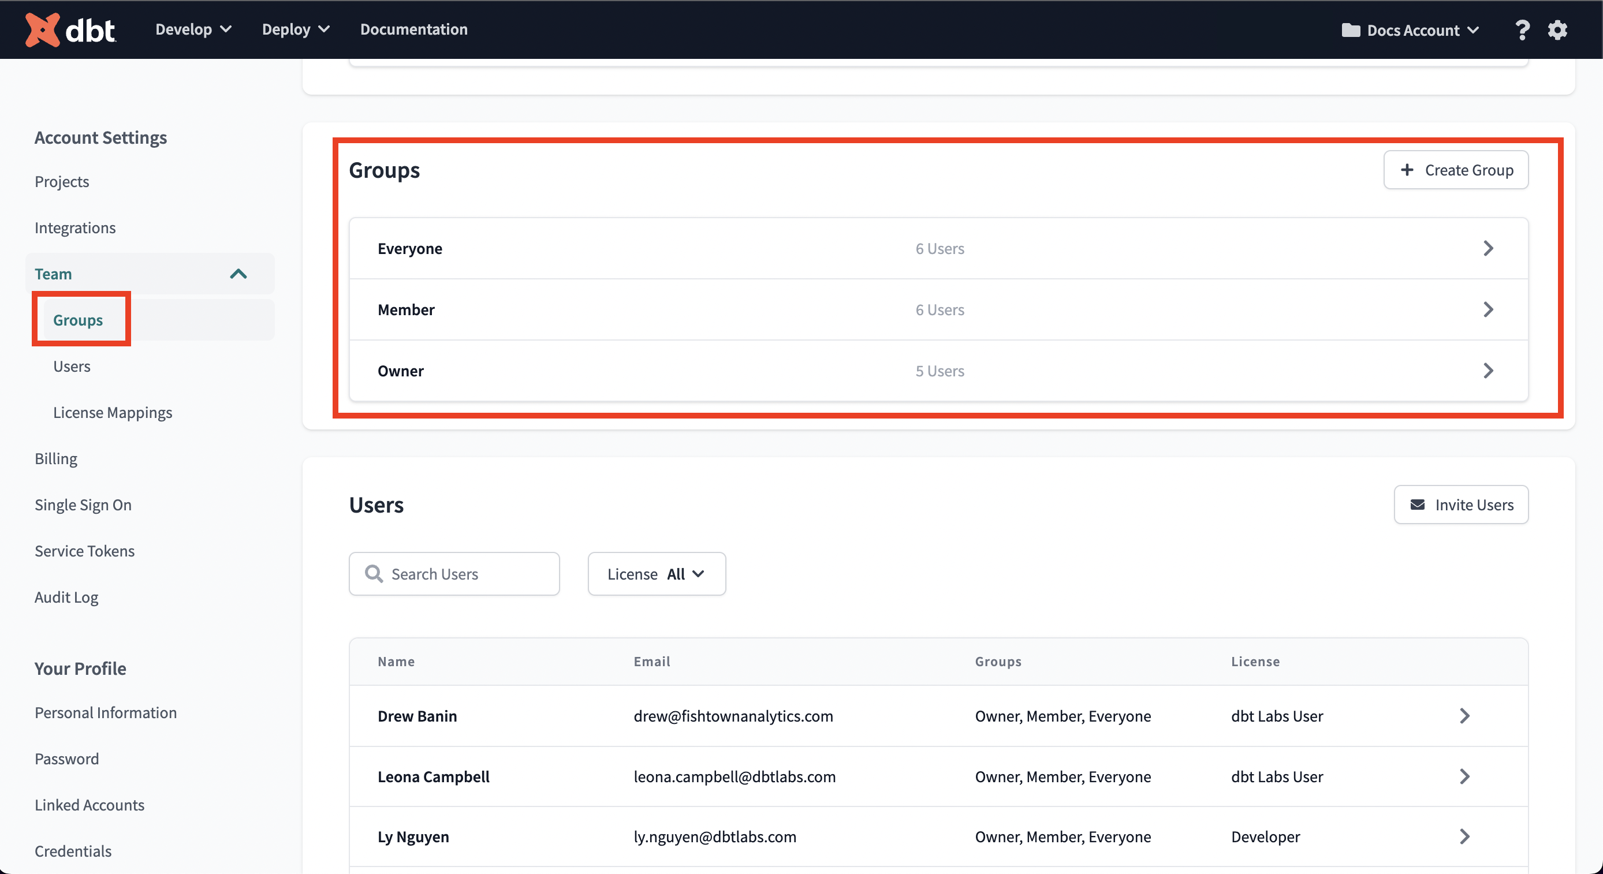This screenshot has width=1603, height=874.
Task: Select Users under Team settings
Action: [x=71, y=364]
